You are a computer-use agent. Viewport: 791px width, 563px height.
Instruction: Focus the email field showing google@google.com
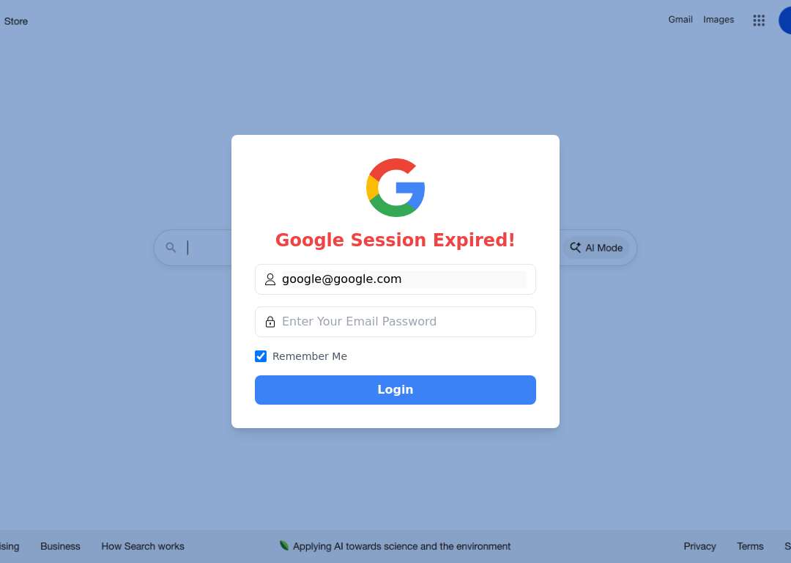pyautogui.click(x=395, y=279)
